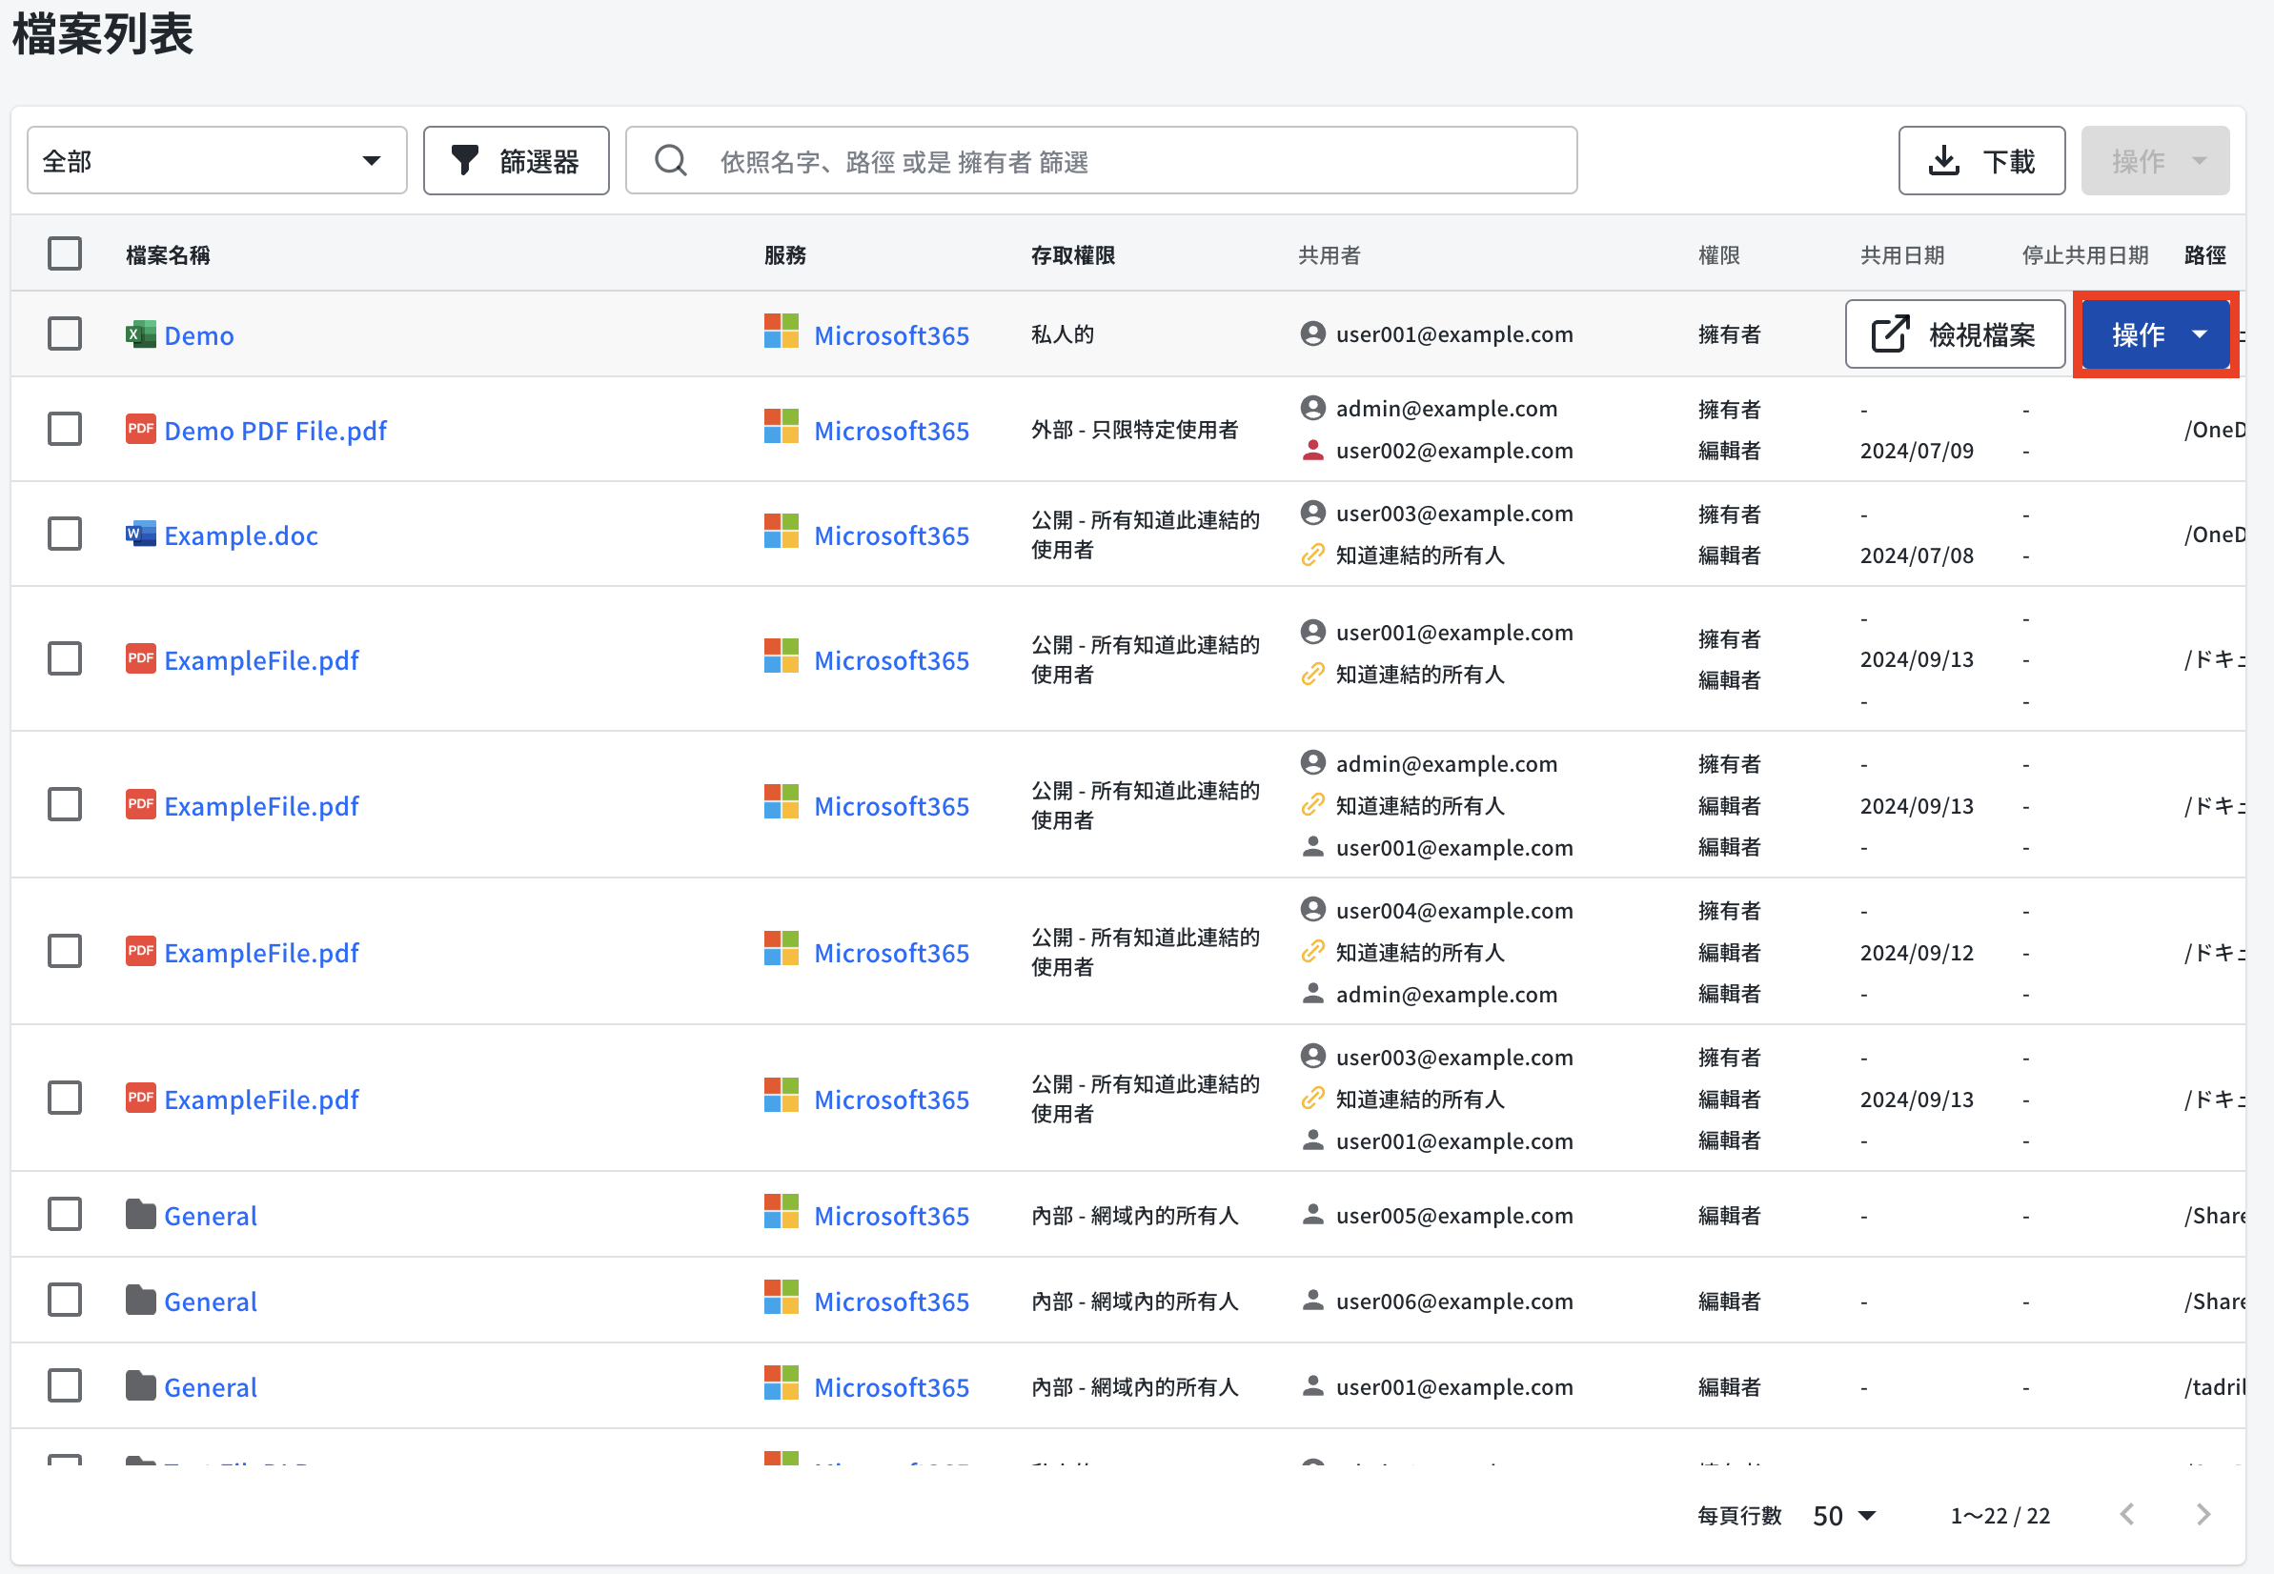The image size is (2274, 1574).
Task: Go to previous page arrow
Action: pos(2127,1514)
